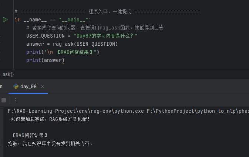249x157 pixels.
Task: Close the day_98 run tab
Action: 43,87
